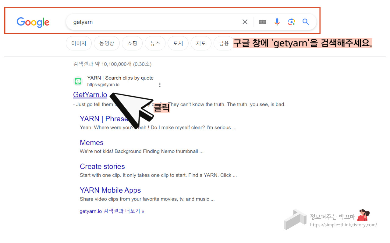Screen dimensions: 390x243
Task: Click snippet 'Start with one clip'
Action: 158,175
